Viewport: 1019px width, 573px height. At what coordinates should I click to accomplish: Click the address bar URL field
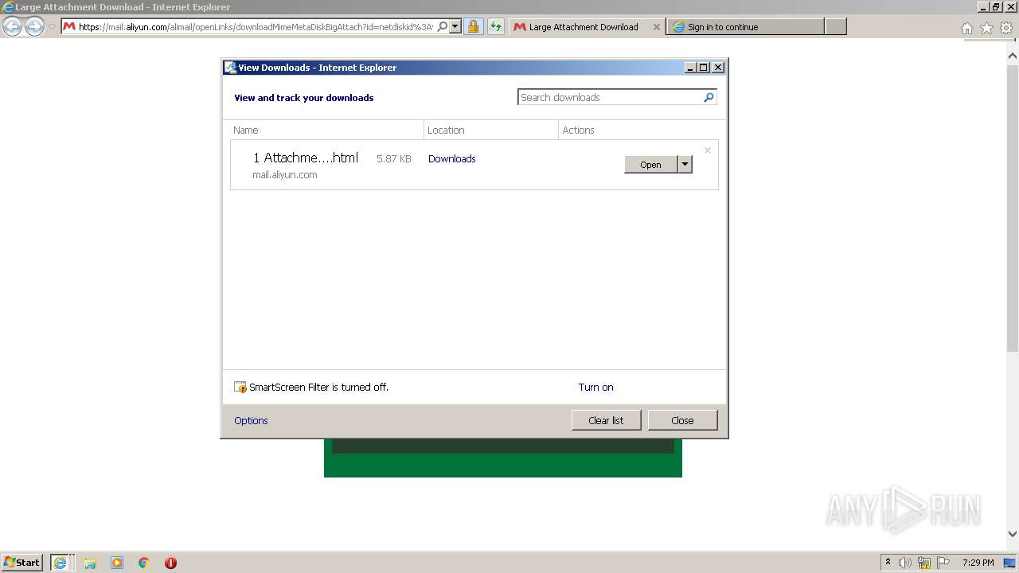[x=255, y=26]
